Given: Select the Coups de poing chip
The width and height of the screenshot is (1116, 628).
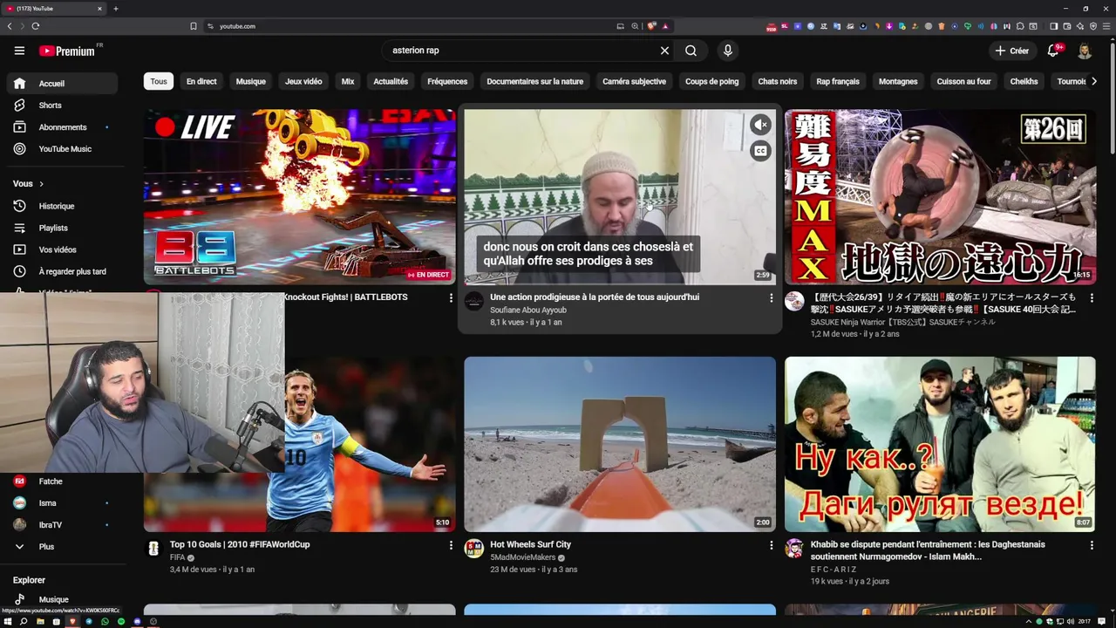Looking at the screenshot, I should pyautogui.click(x=711, y=81).
